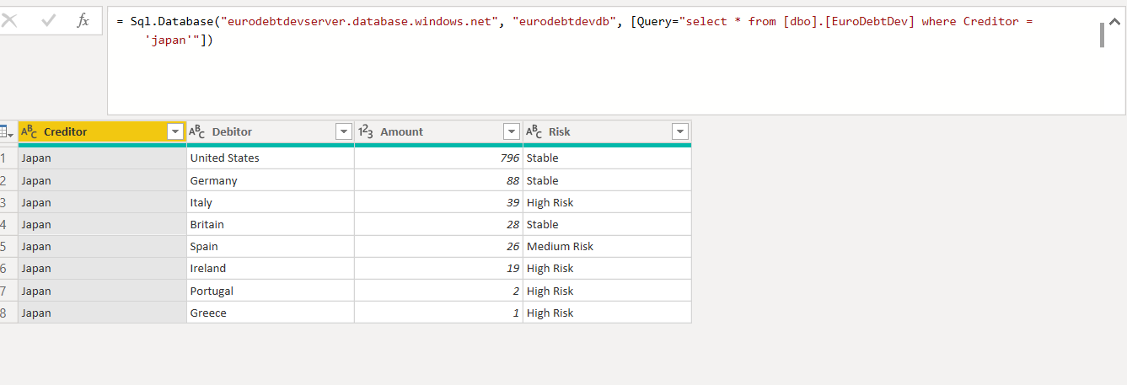
Task: Click the formula bar vertical scrollbar
Action: coord(1102,35)
